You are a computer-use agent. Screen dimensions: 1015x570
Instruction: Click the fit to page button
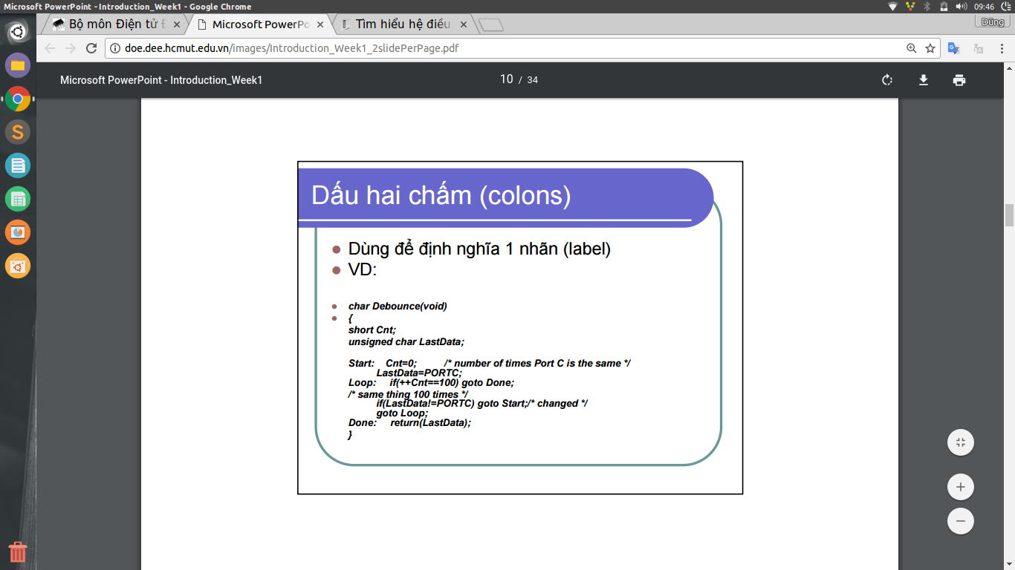[x=960, y=443]
